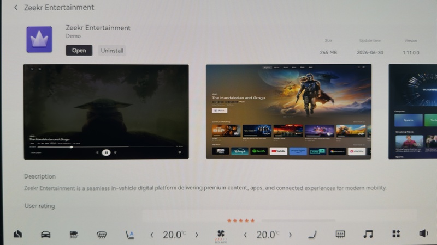Image resolution: width=437 pixels, height=245 pixels.
Task: Open the volume control
Action: (423, 234)
